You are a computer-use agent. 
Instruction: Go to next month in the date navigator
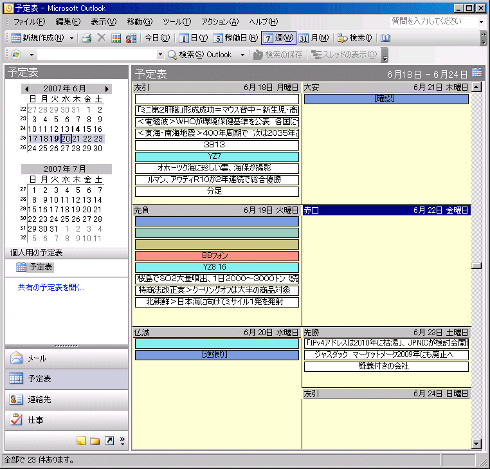(x=107, y=88)
